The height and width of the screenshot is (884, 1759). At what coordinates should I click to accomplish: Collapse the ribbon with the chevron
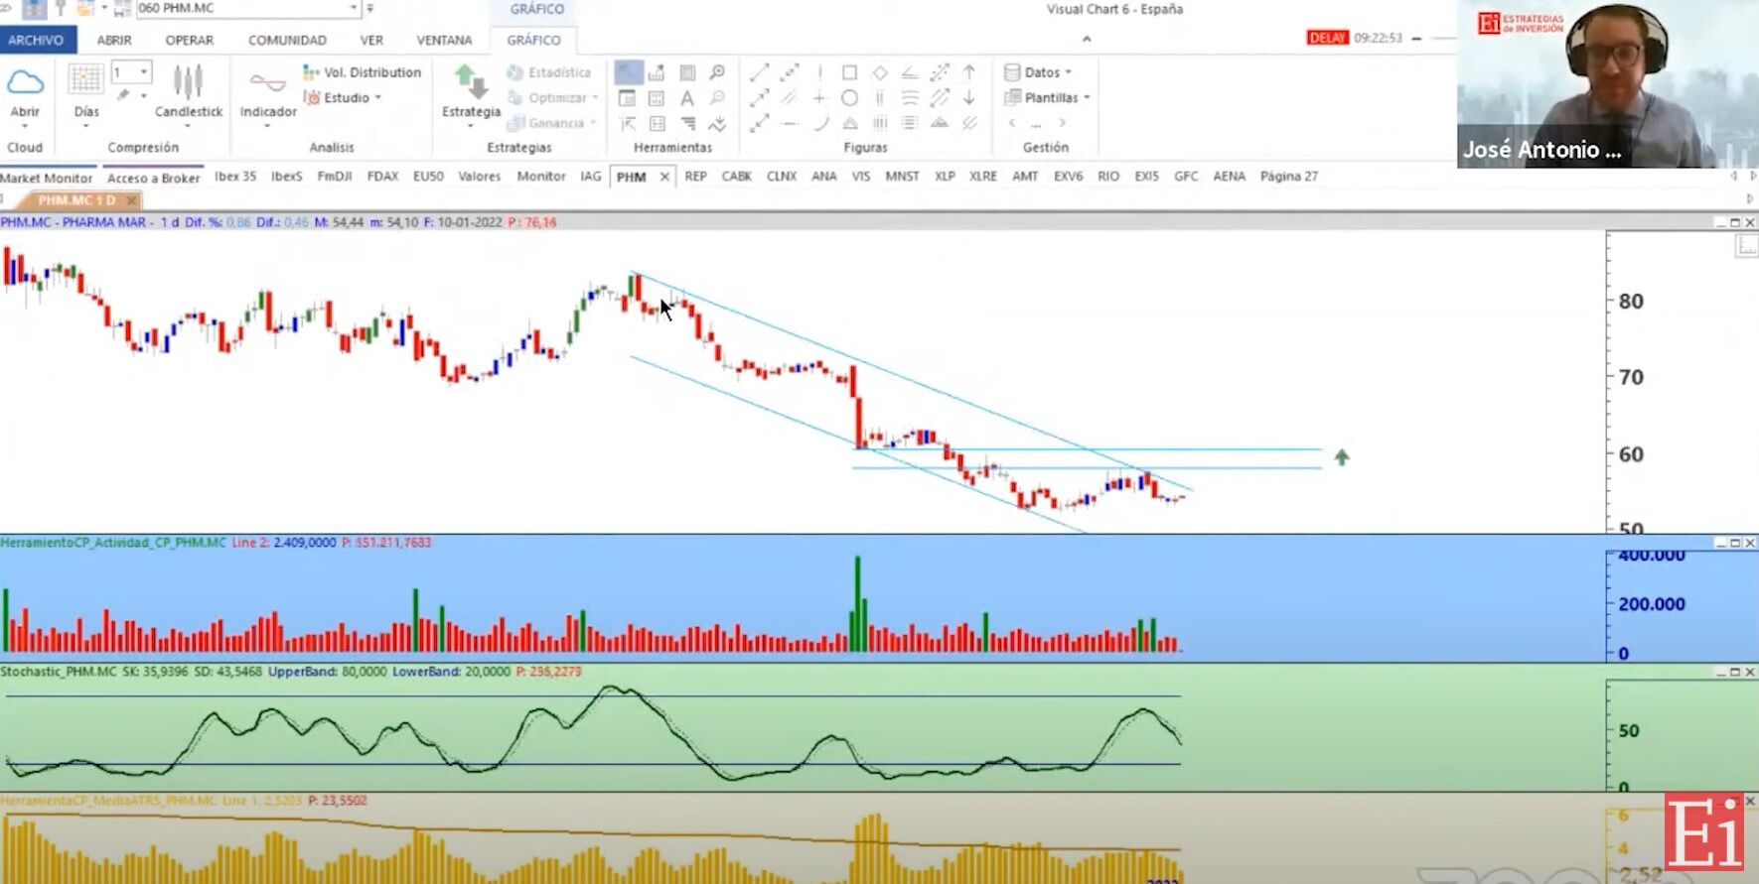[1087, 40]
